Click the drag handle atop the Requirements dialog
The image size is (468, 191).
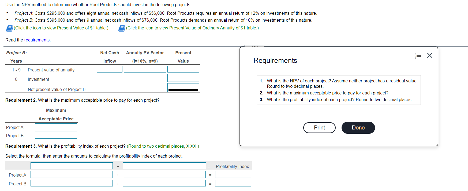tap(254, 46)
